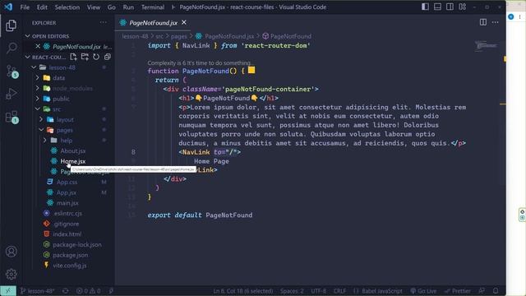Open editor More Actions ellipsis
Image resolution: width=526 pixels, height=296 pixels.
click(495, 22)
